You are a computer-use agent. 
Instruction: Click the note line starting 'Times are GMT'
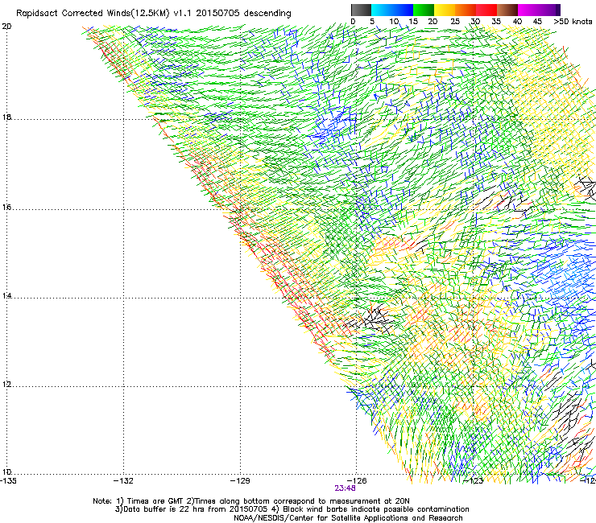(x=251, y=501)
